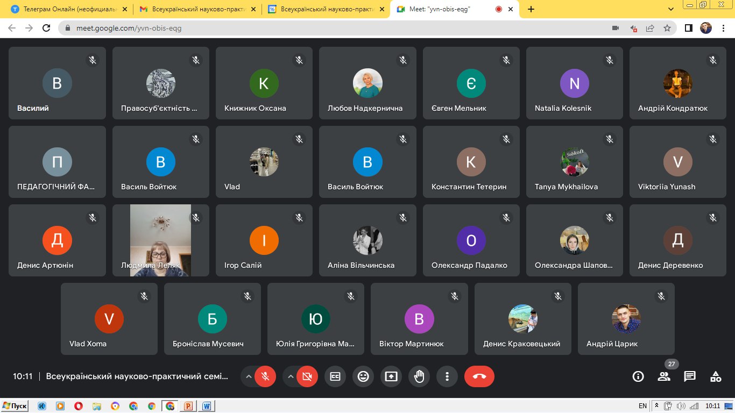
Task: Expand video settings arrow beside camera
Action: point(291,376)
